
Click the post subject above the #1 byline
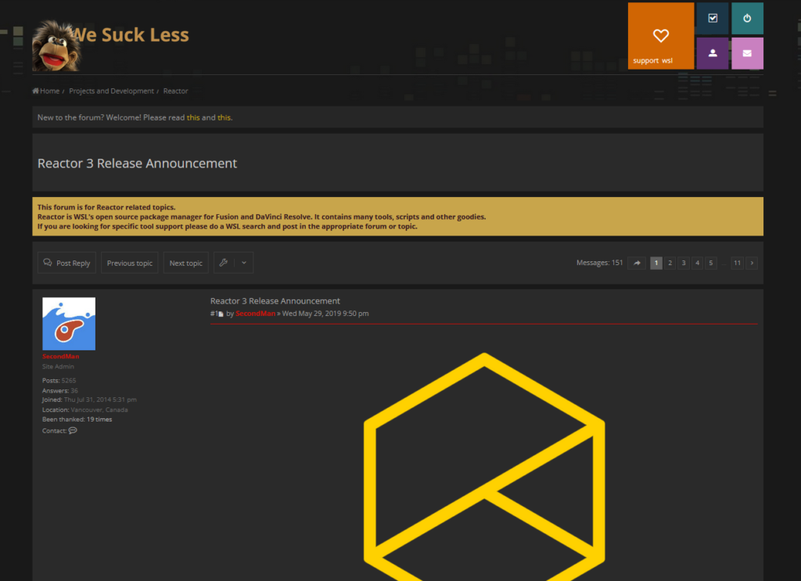[x=275, y=301]
